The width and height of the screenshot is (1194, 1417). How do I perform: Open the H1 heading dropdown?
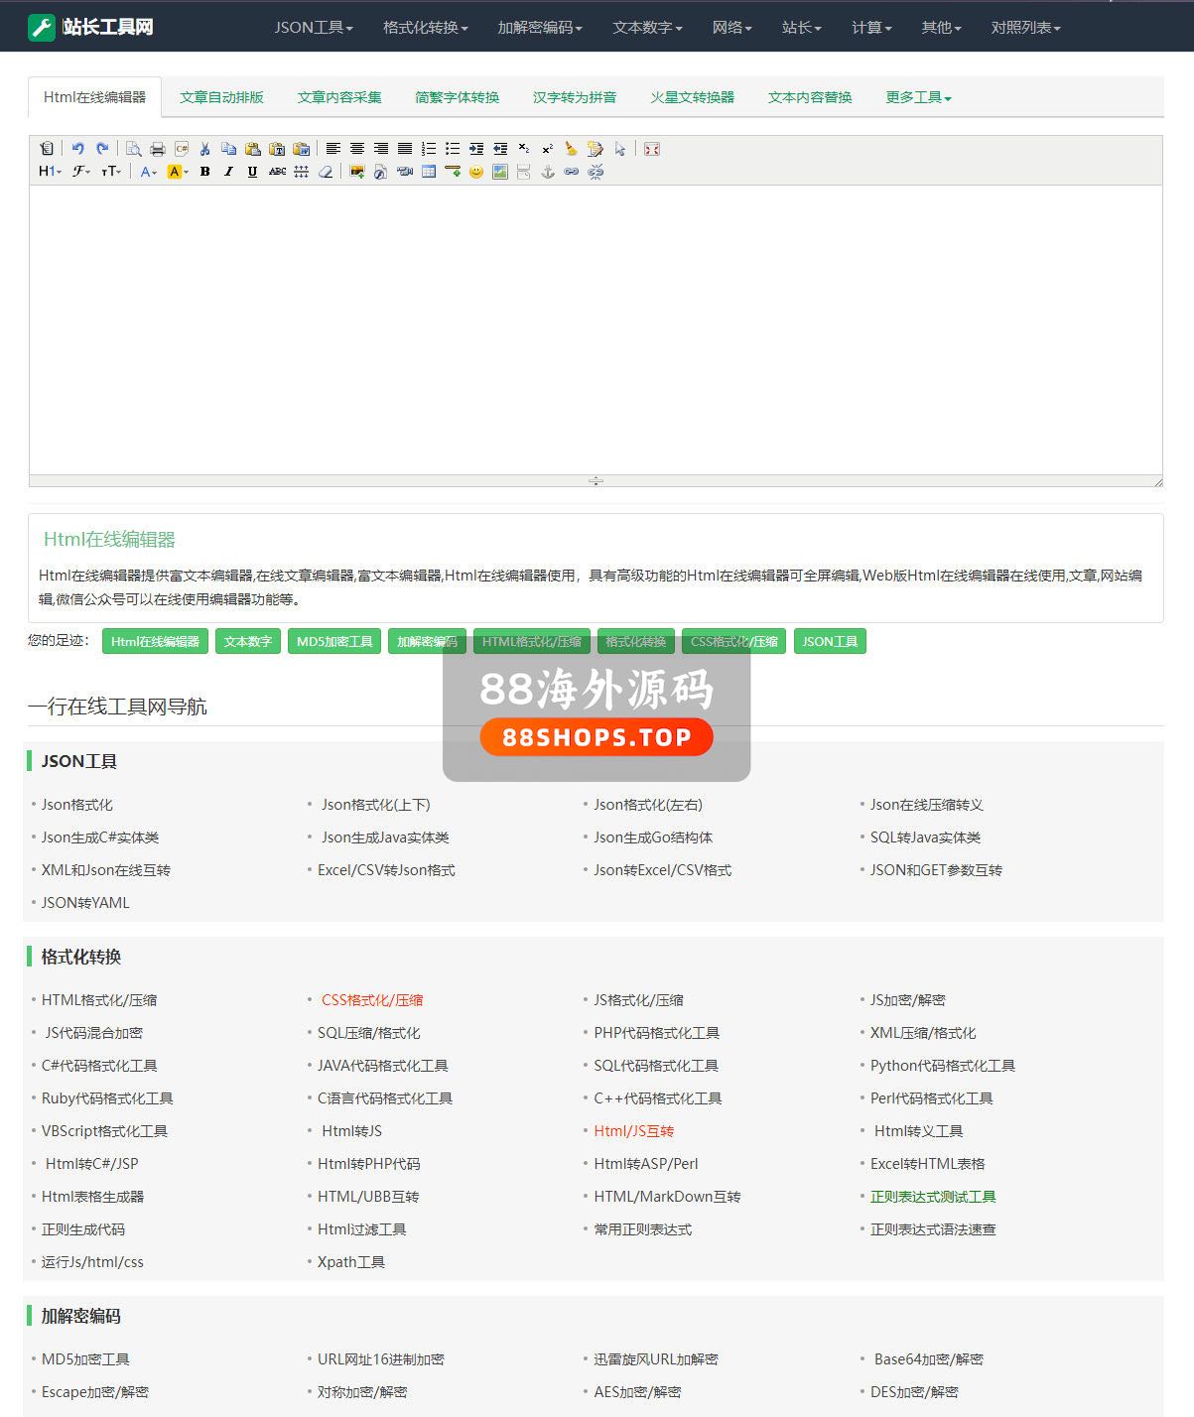point(50,172)
